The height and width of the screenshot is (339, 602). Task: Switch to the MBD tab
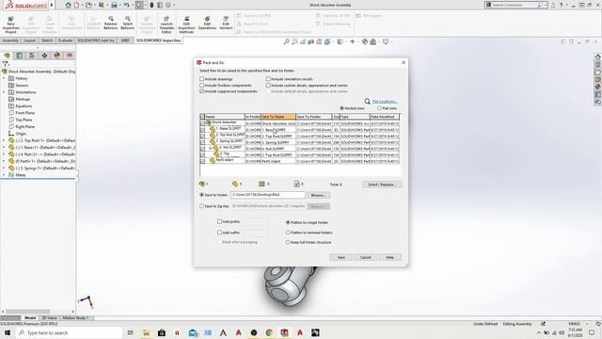coord(125,40)
